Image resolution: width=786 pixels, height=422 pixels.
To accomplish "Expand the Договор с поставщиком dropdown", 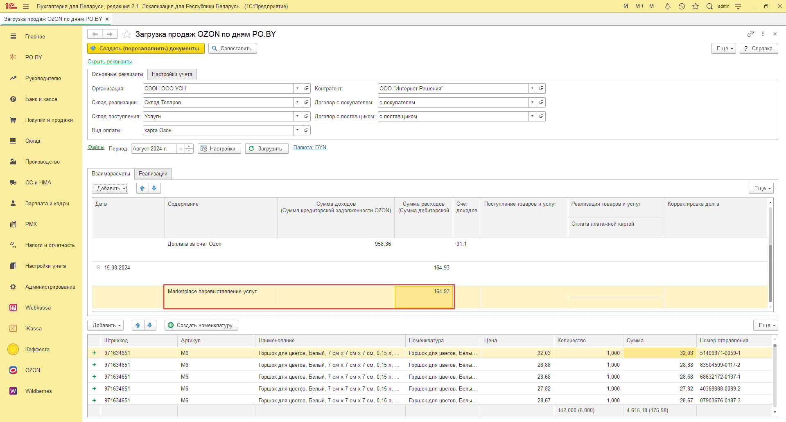I will pyautogui.click(x=533, y=116).
